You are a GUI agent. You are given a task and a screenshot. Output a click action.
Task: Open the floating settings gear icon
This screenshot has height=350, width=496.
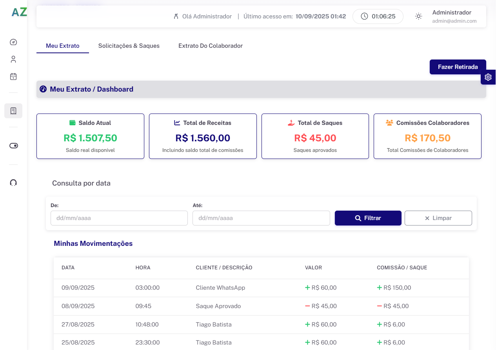pos(488,77)
